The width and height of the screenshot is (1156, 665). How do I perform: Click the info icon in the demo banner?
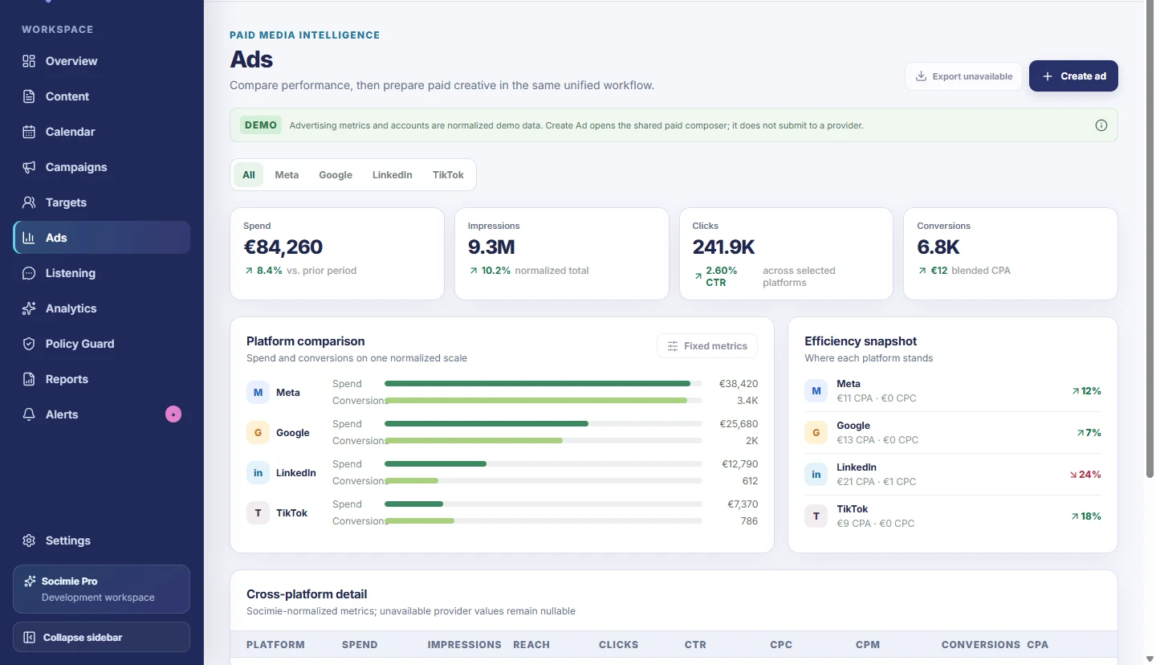[x=1101, y=125]
